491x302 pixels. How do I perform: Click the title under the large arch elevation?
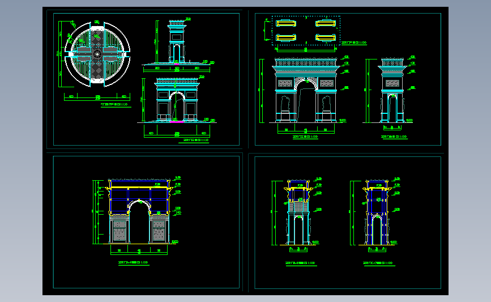click(305, 137)
